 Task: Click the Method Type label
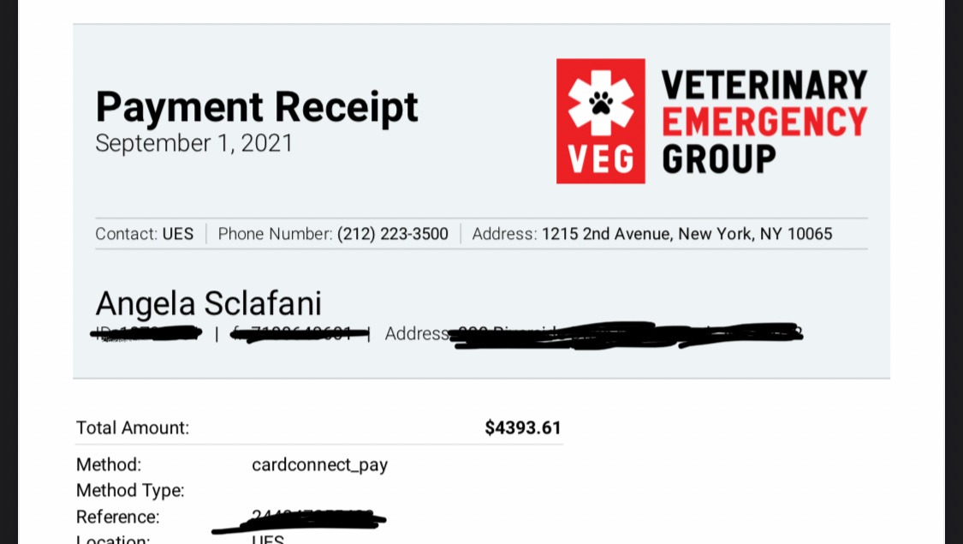click(130, 491)
